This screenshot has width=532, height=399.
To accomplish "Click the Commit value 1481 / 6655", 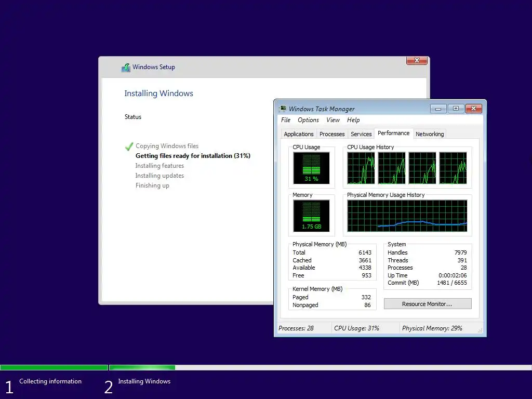I will tap(452, 283).
